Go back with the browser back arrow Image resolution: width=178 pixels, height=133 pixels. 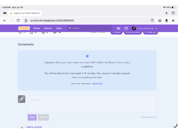[5, 20]
